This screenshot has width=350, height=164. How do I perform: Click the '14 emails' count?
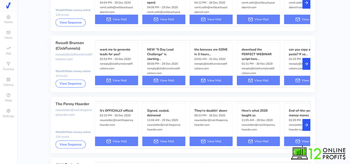tap(62, 76)
